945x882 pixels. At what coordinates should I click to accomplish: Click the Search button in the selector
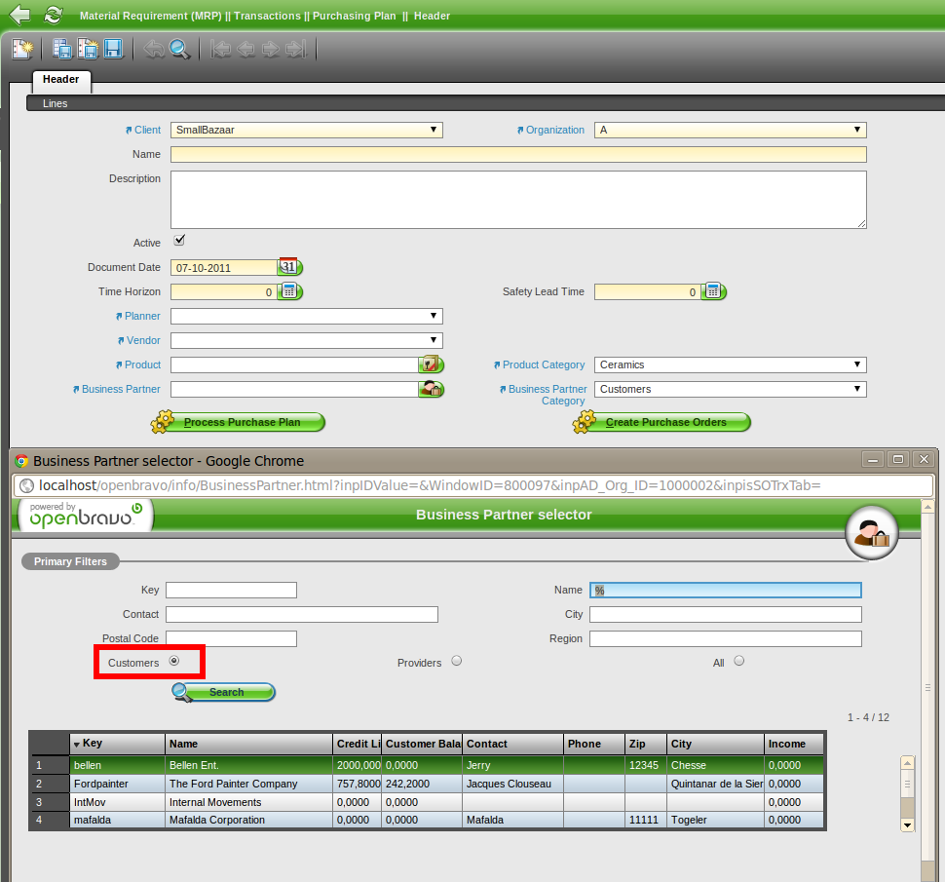click(224, 692)
